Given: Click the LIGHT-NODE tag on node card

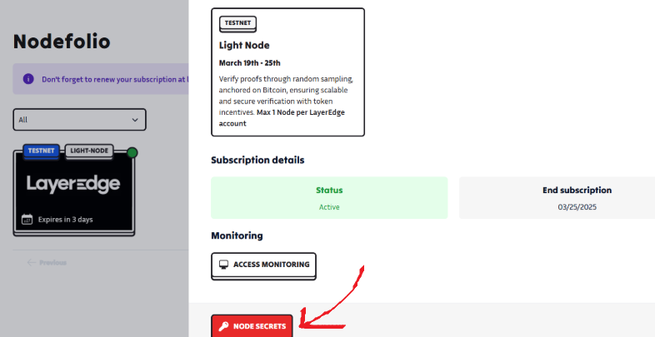Looking at the screenshot, I should tap(89, 151).
